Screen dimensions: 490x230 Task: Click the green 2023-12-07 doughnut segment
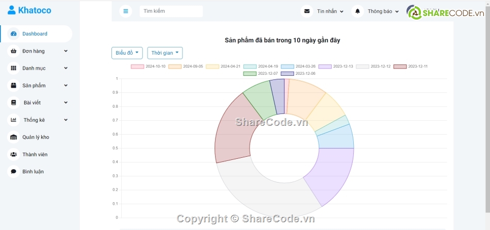[260, 98]
